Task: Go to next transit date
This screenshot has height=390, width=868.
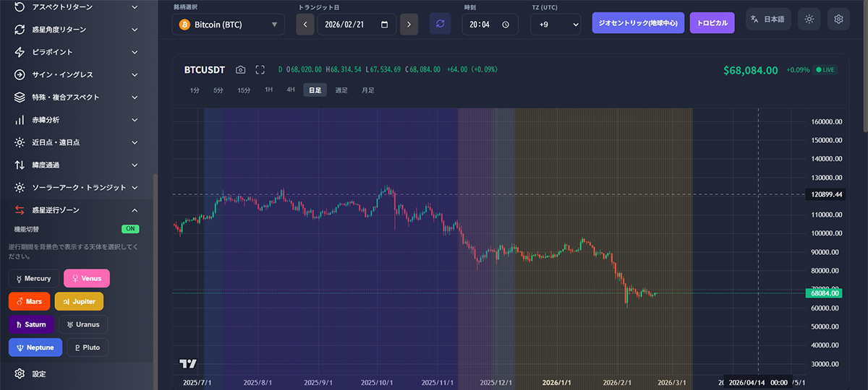Action: [x=409, y=24]
